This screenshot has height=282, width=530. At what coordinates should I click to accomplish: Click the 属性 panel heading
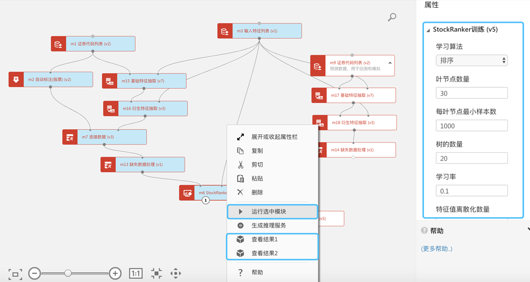[x=431, y=5]
